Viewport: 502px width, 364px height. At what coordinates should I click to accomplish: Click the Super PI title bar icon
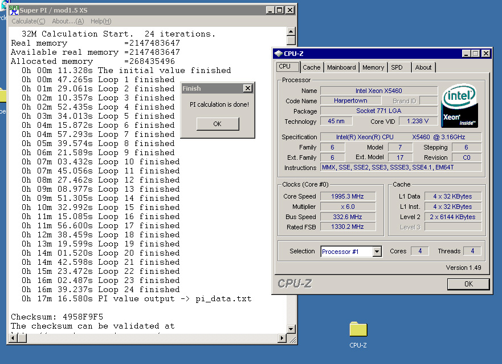pos(14,10)
